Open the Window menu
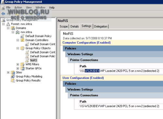Screen dimensions: 163x119 [x=40, y=8]
